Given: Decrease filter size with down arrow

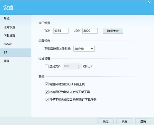Looking at the screenshot, I should [x=79, y=68].
